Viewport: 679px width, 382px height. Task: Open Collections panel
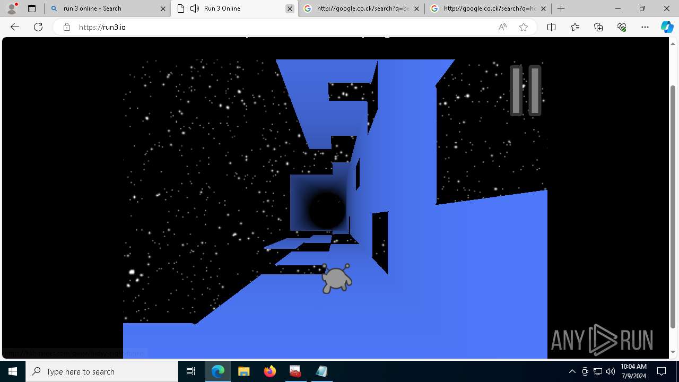[598, 27]
